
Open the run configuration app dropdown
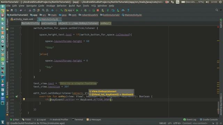(x=69, y=10)
